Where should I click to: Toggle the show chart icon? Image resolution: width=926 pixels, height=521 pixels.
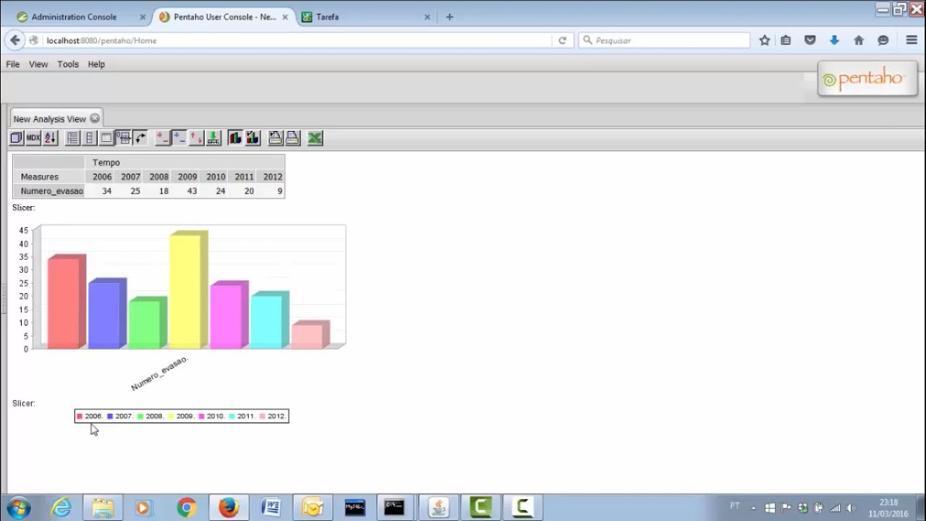click(235, 137)
